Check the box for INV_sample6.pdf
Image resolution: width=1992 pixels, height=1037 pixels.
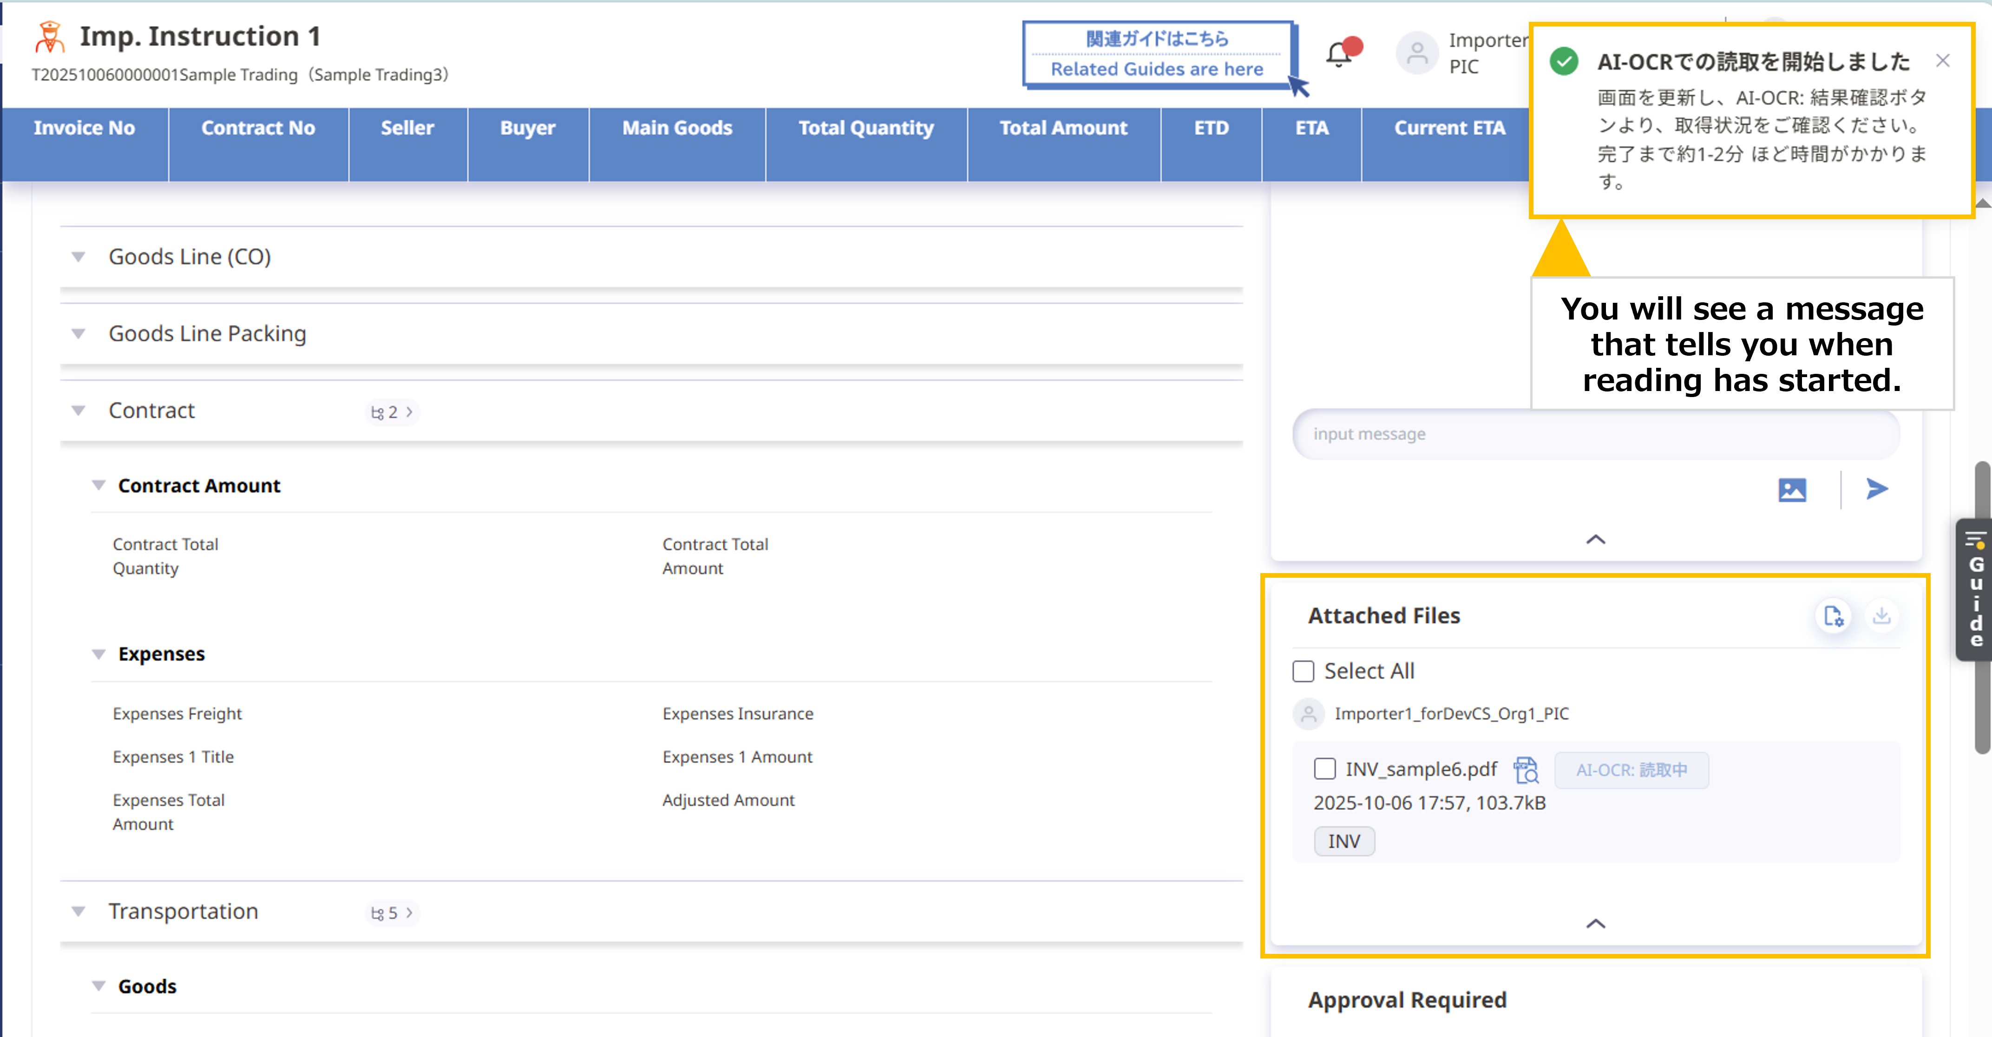point(1324,769)
